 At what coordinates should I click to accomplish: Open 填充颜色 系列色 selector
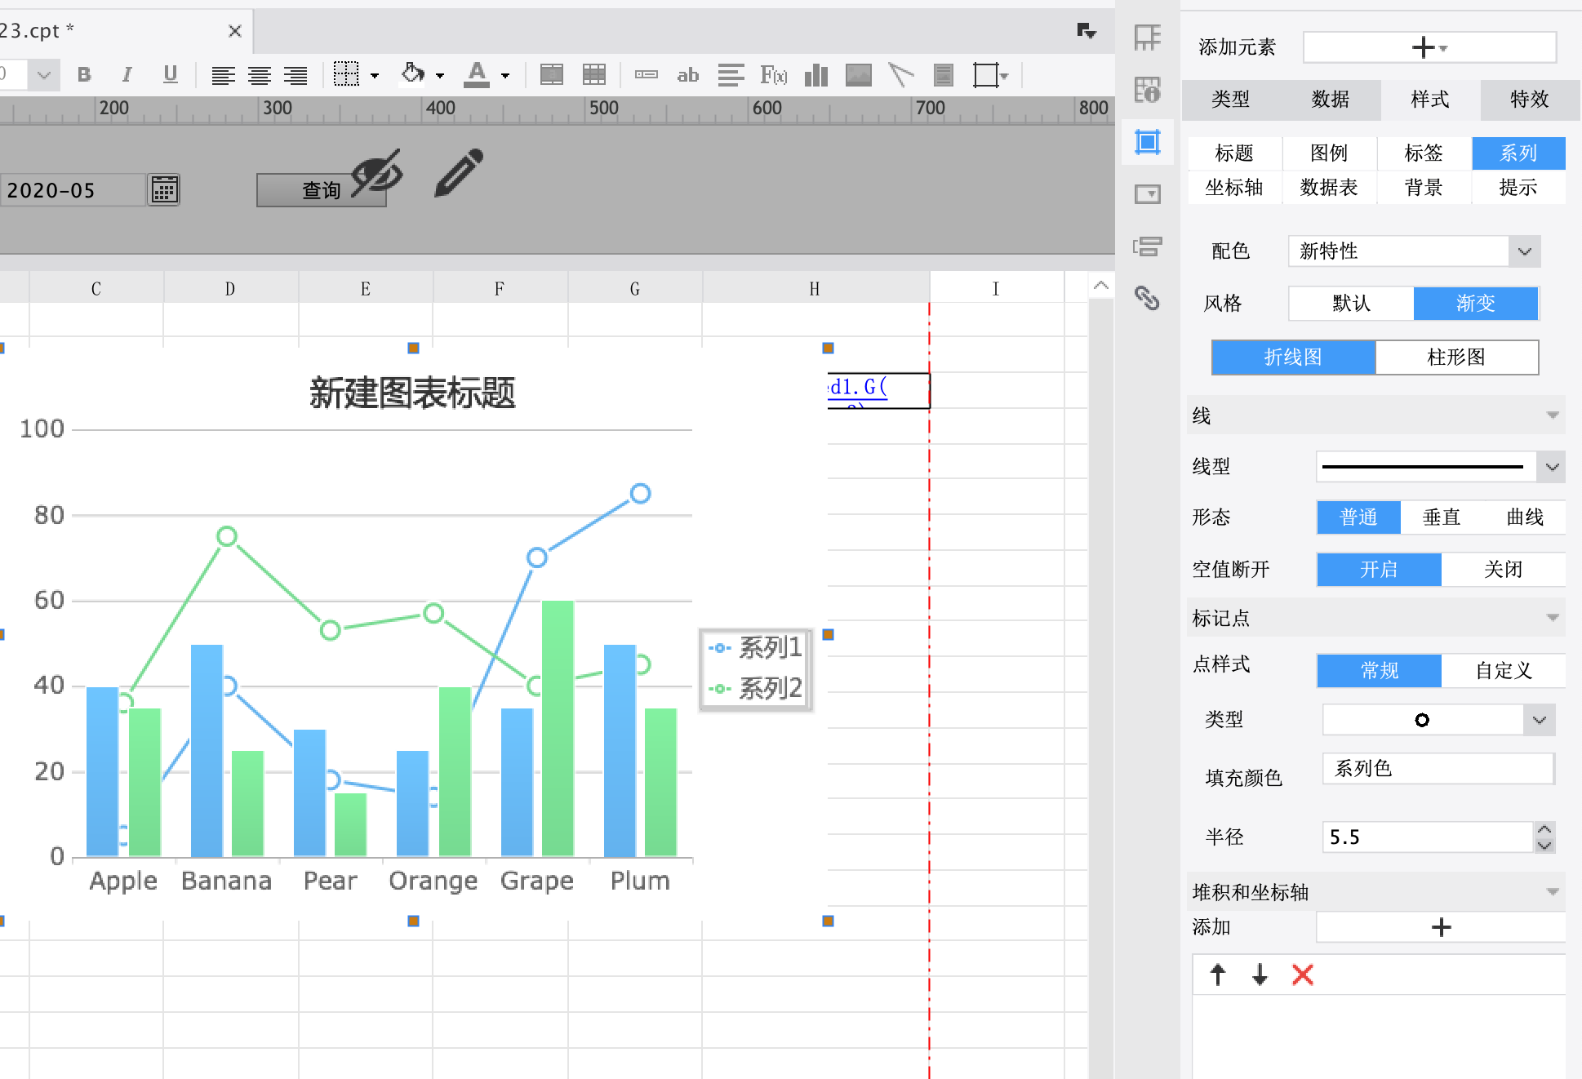click(x=1438, y=769)
